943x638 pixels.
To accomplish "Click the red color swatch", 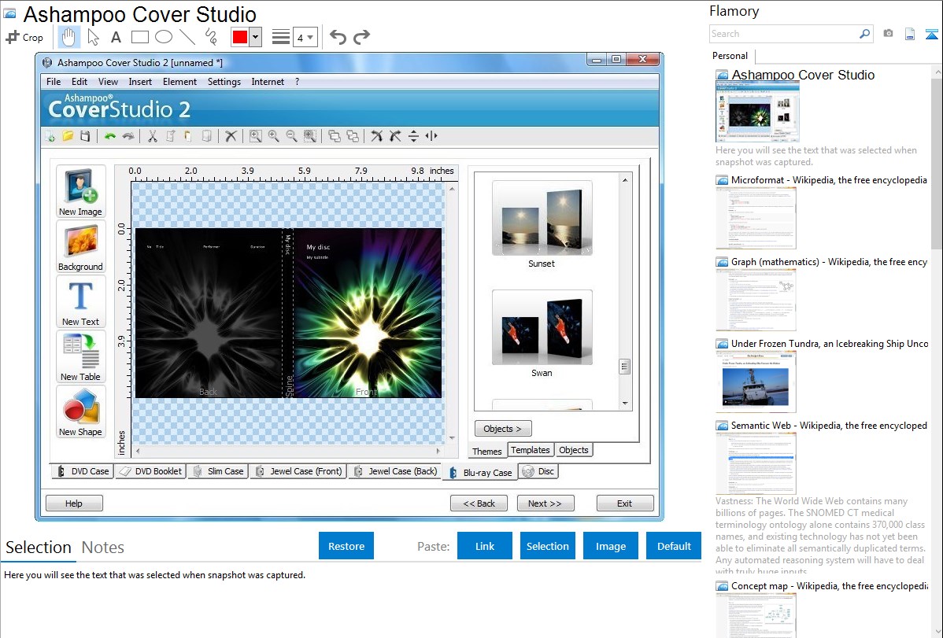I will pos(240,37).
